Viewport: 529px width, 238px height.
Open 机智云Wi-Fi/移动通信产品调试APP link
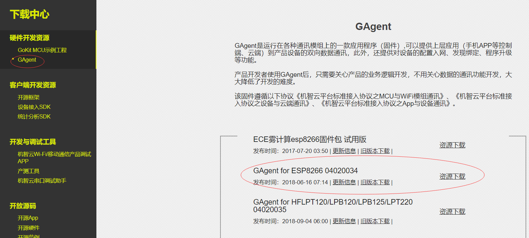54,158
